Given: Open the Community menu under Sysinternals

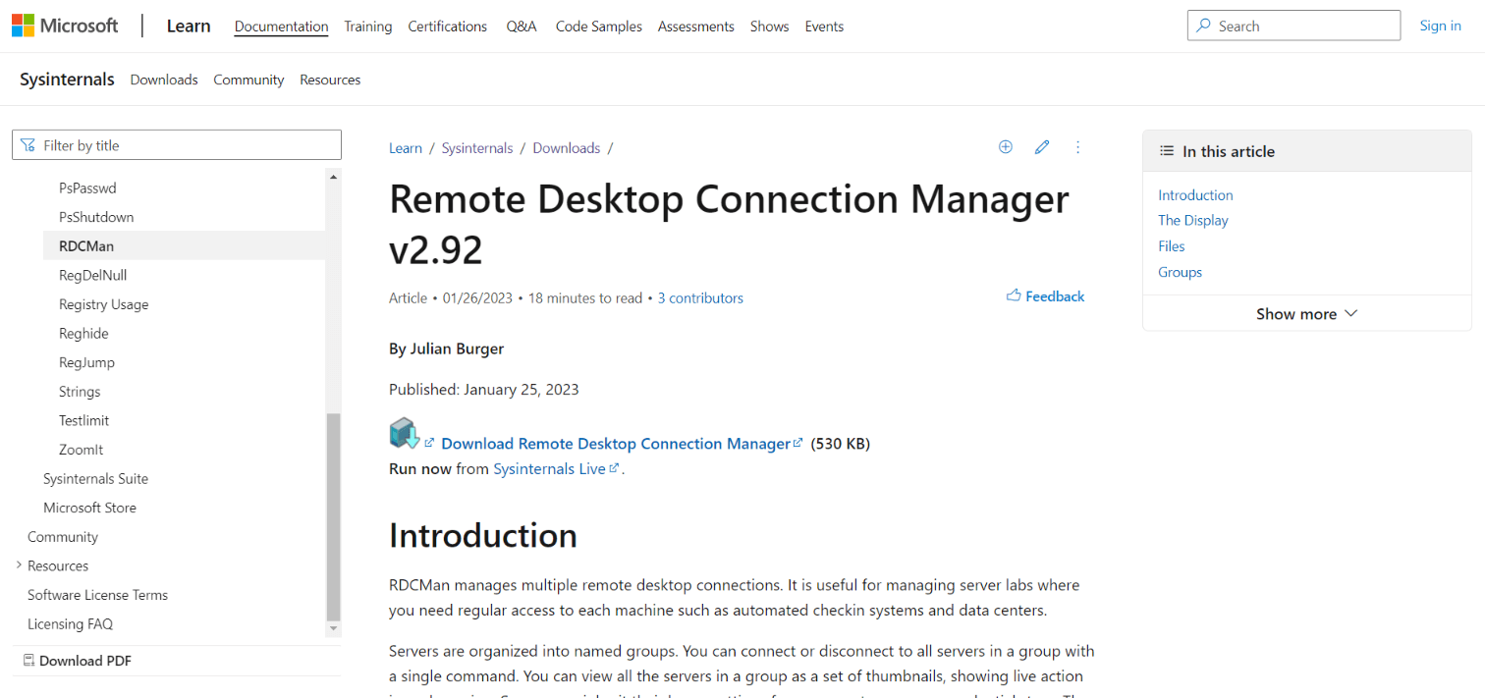Looking at the screenshot, I should pos(248,79).
